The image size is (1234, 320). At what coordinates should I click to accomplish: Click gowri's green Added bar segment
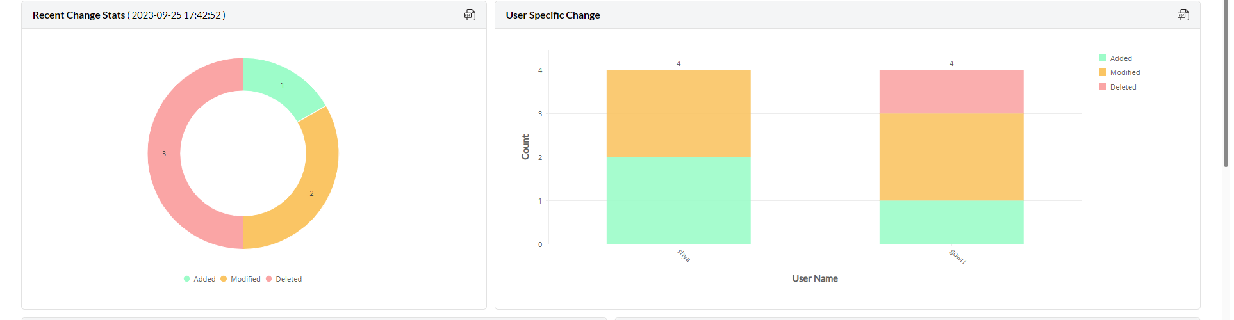tap(951, 222)
